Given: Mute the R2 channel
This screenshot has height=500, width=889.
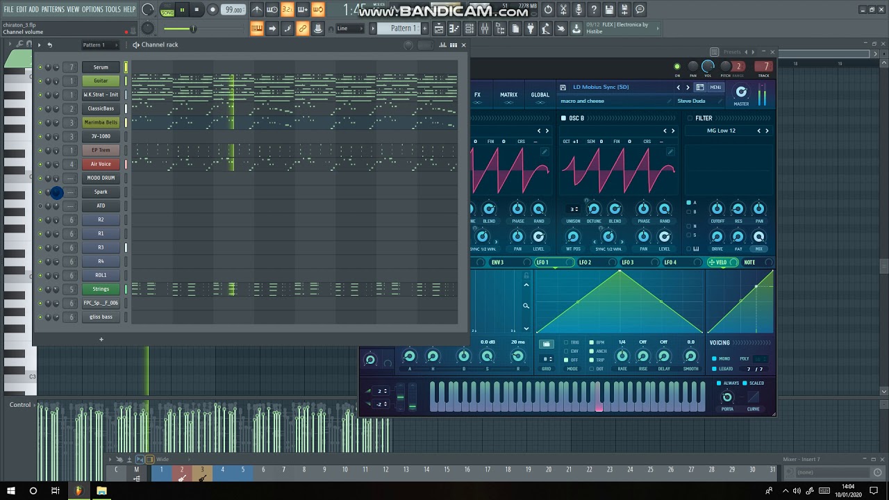Looking at the screenshot, I should pyautogui.click(x=40, y=220).
